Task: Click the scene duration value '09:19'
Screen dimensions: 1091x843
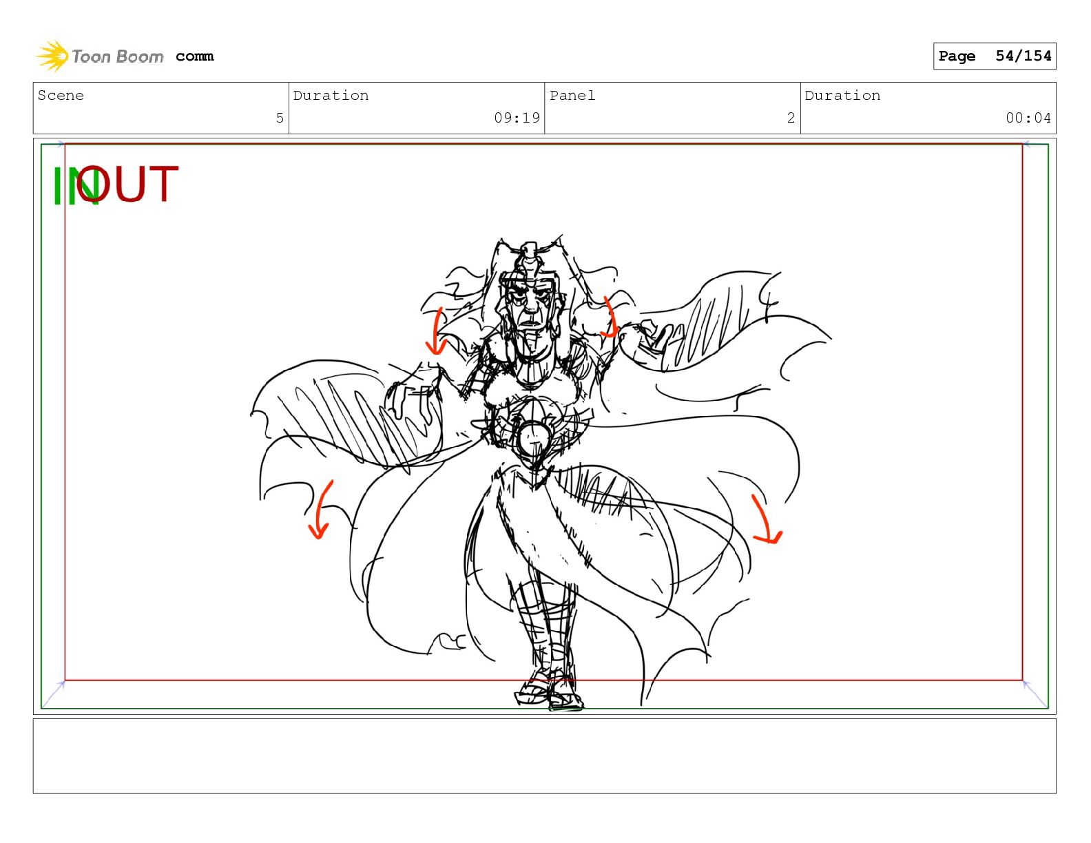Action: [x=517, y=118]
